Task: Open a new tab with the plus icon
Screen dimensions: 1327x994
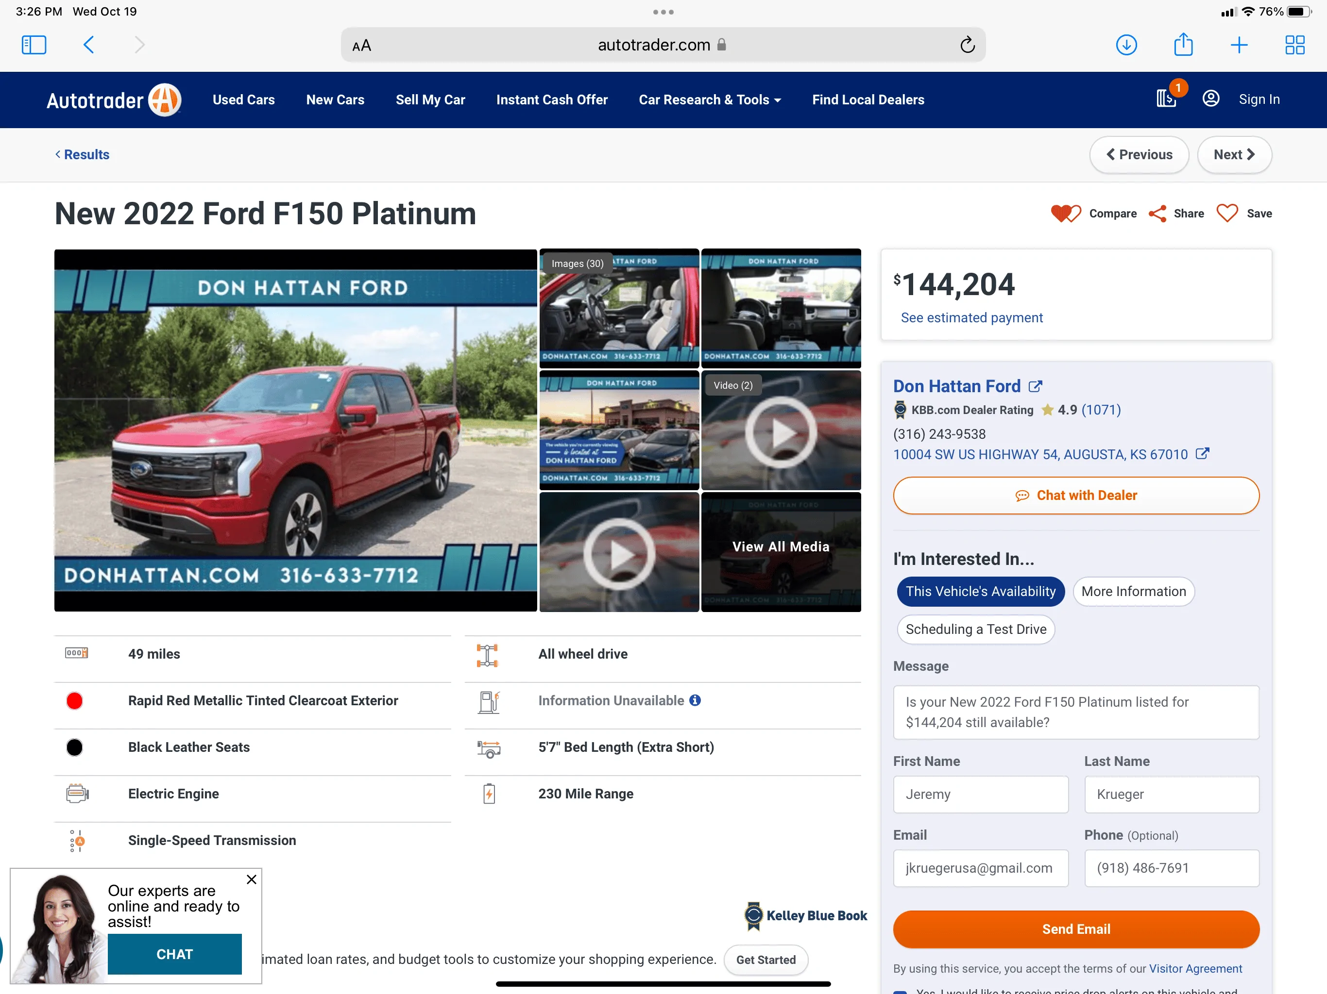Action: coord(1239,45)
